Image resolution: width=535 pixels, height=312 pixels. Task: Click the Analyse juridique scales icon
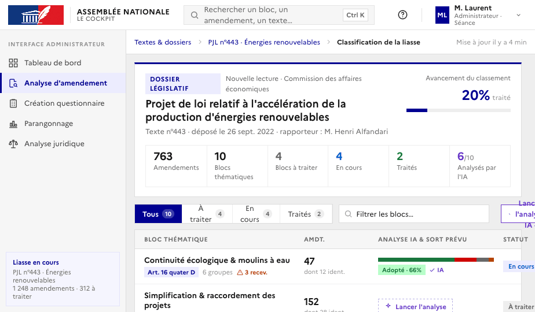pos(13,144)
